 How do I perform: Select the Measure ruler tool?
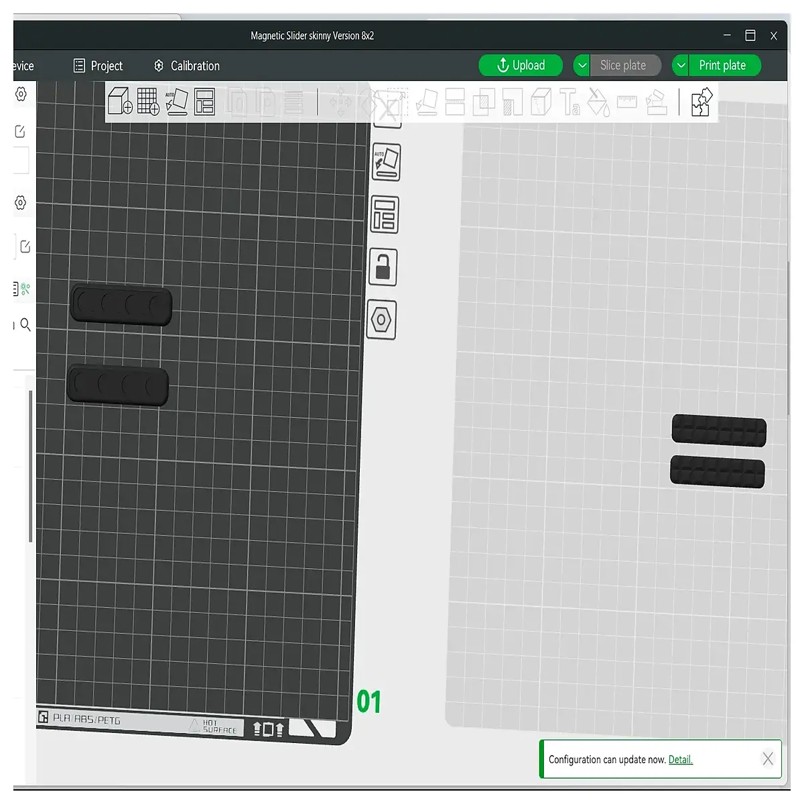627,102
